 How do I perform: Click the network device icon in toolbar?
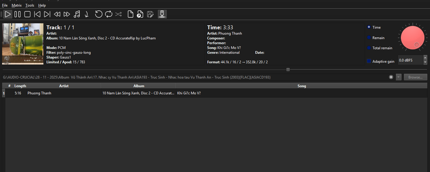point(162,14)
